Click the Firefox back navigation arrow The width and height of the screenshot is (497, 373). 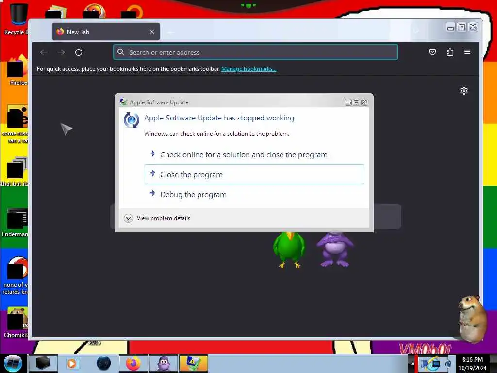[x=44, y=52]
